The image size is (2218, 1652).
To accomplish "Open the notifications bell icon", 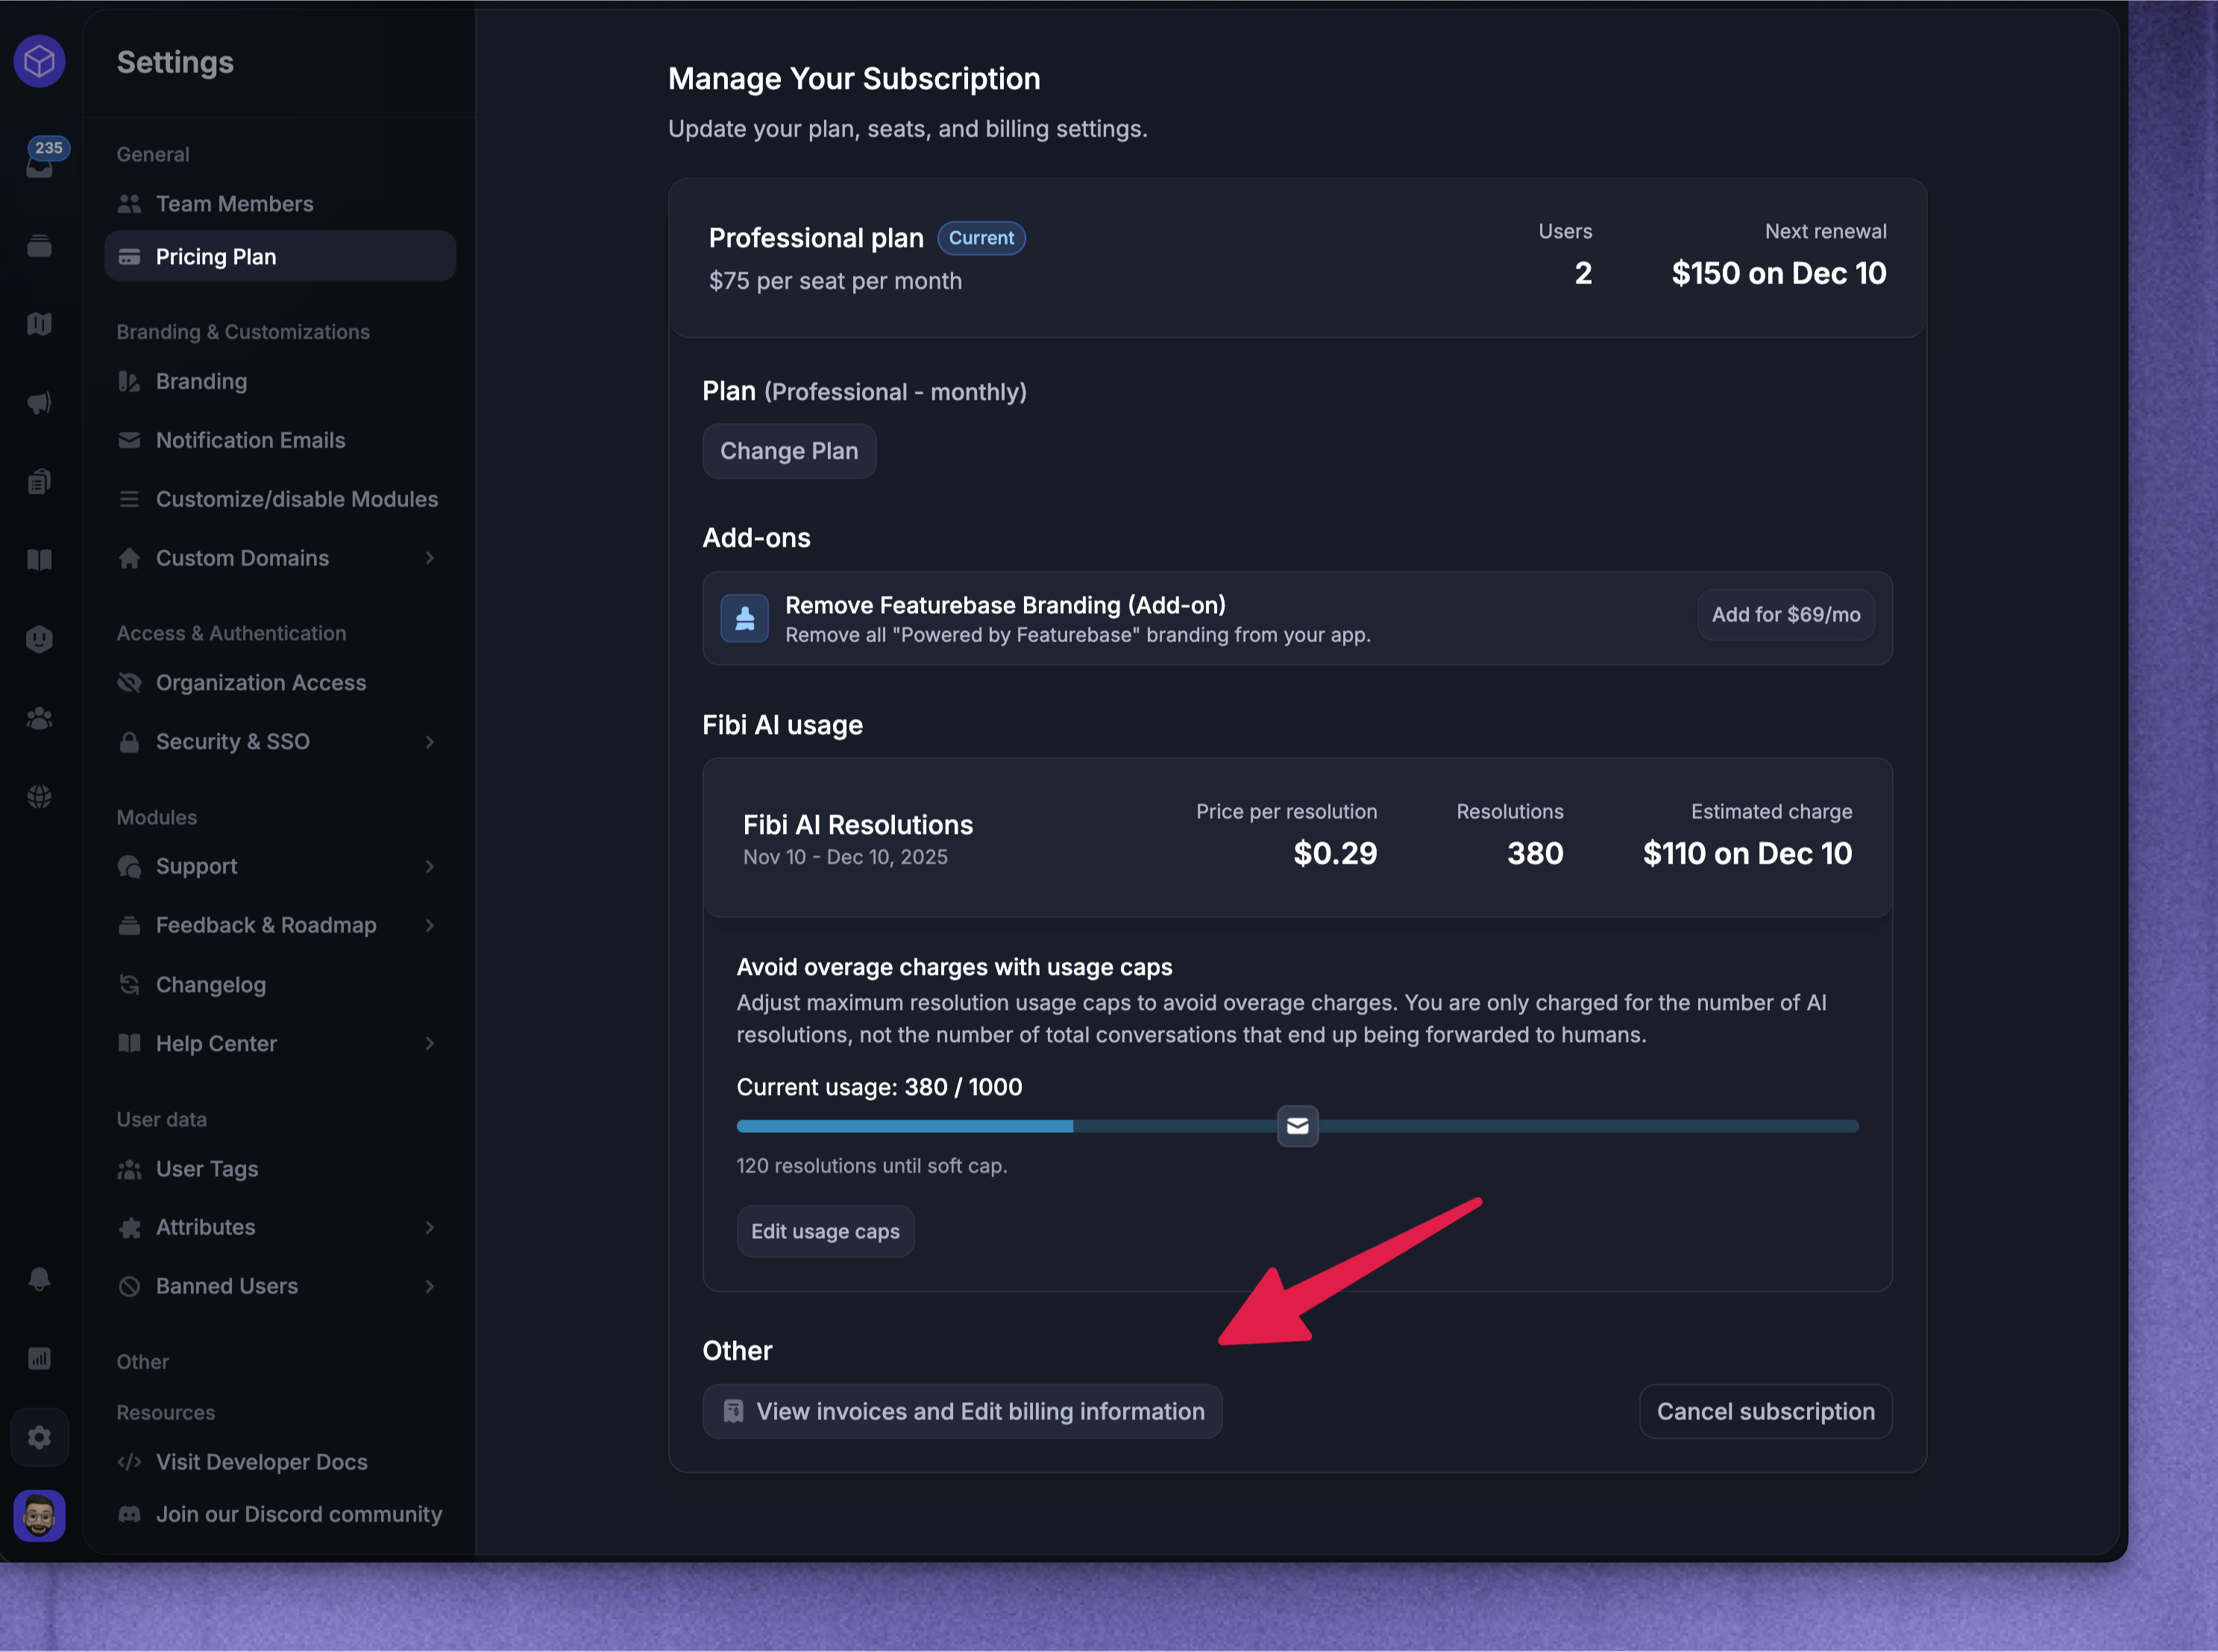I will (39, 1279).
